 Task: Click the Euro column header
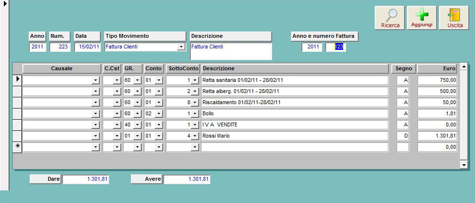[x=437, y=69]
